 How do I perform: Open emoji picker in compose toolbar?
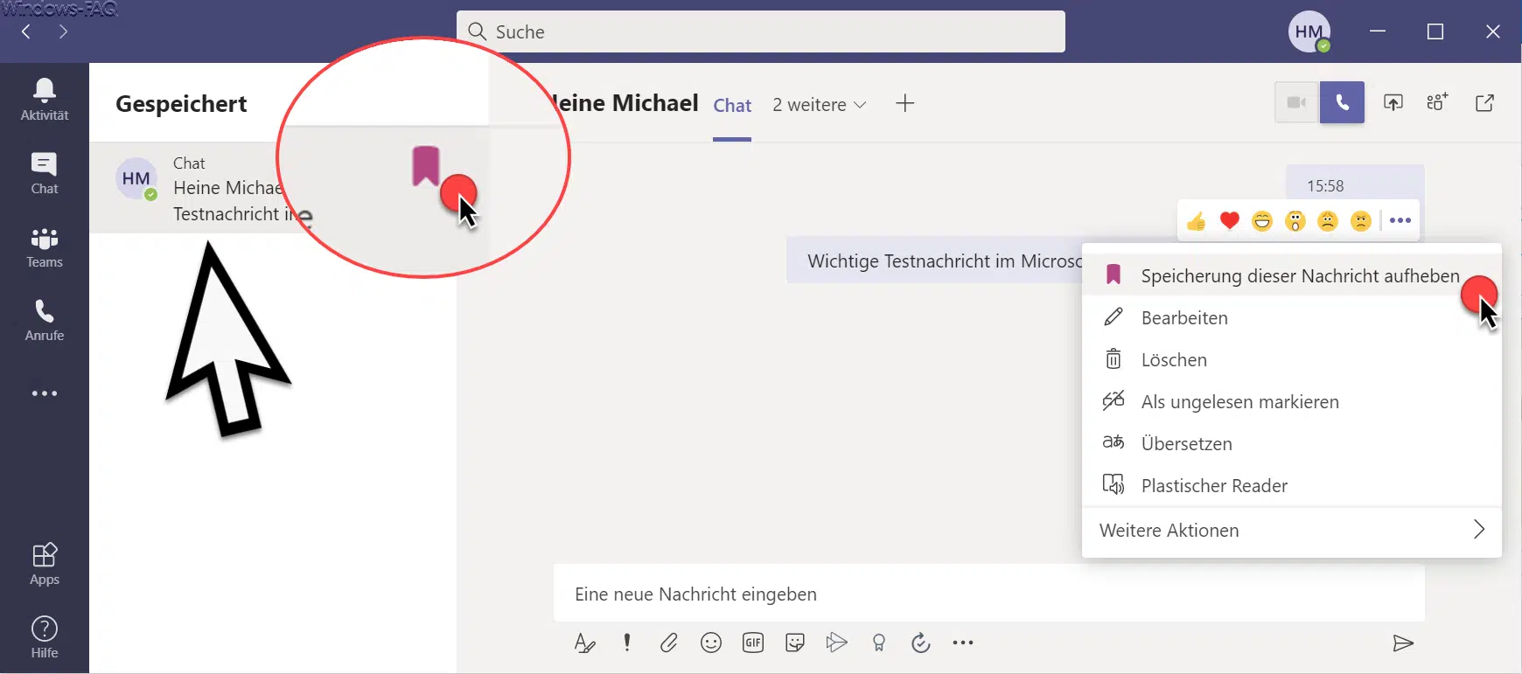711,643
